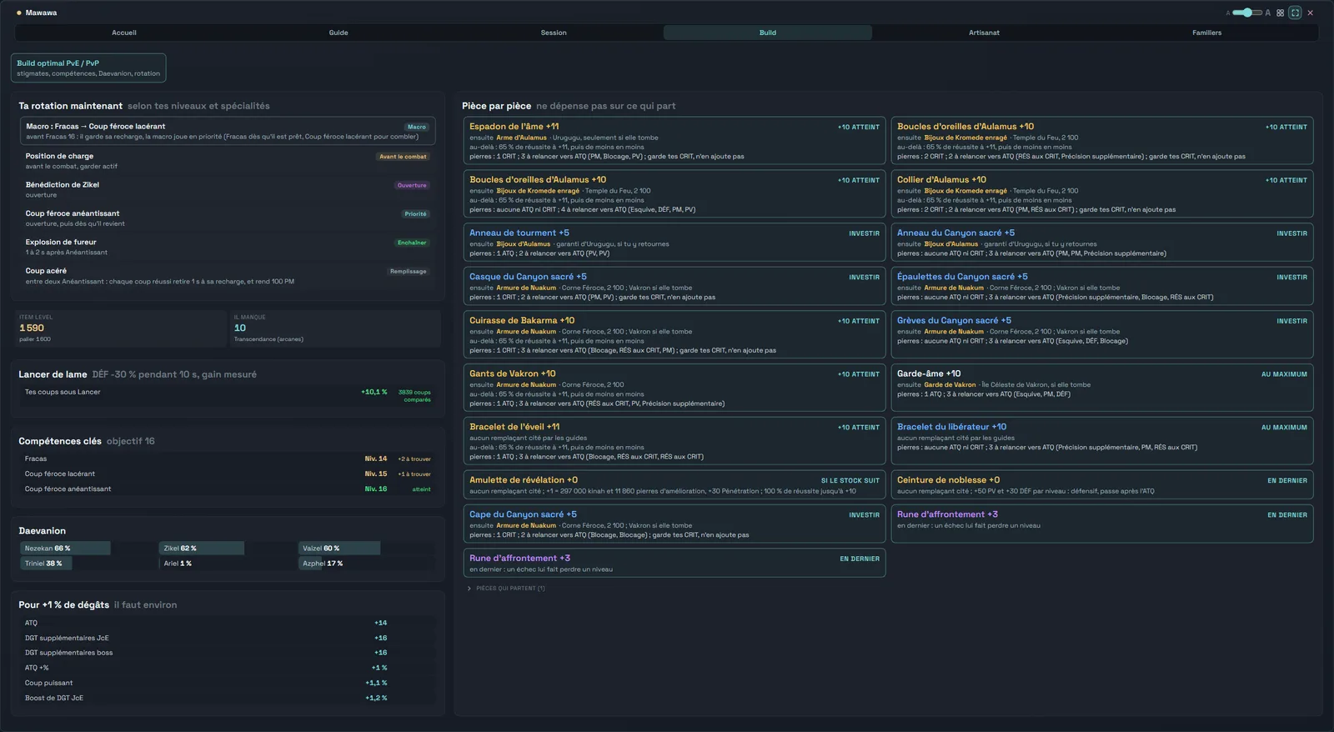Go to the Session tab
This screenshot has height=732, width=1334.
pyautogui.click(x=554, y=33)
